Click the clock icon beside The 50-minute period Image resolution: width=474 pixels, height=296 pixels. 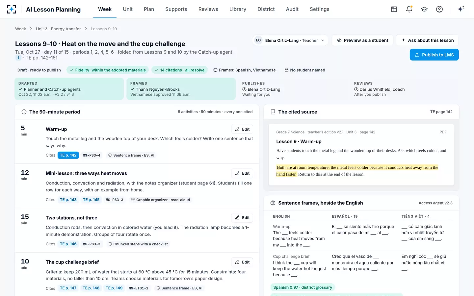[x=24, y=112]
